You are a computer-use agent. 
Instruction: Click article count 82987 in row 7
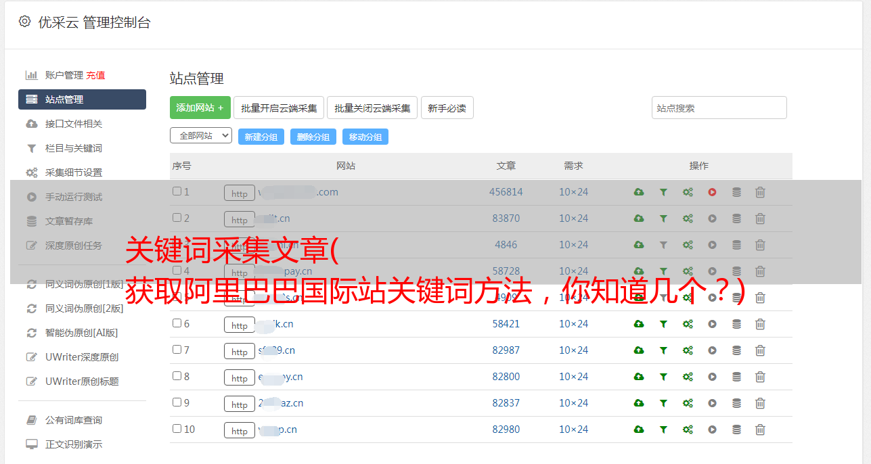(506, 350)
